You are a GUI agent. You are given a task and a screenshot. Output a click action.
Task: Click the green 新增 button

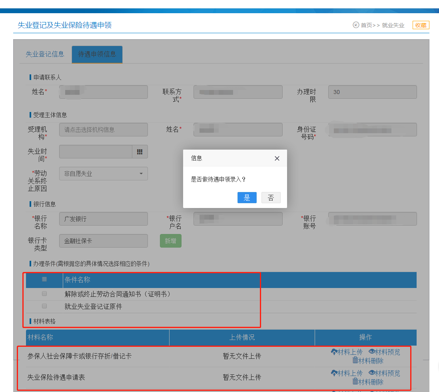[x=171, y=241]
